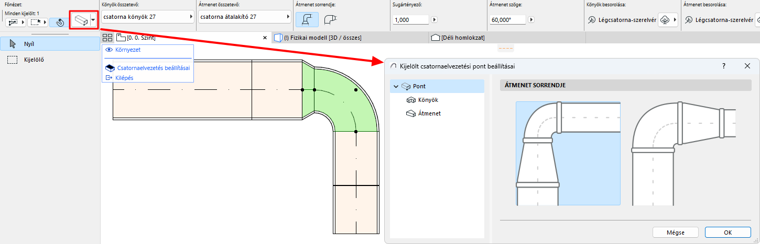Open the csatorna átalakító 27 dropdown
Viewport: 760px width, 244px height.
coord(244,17)
